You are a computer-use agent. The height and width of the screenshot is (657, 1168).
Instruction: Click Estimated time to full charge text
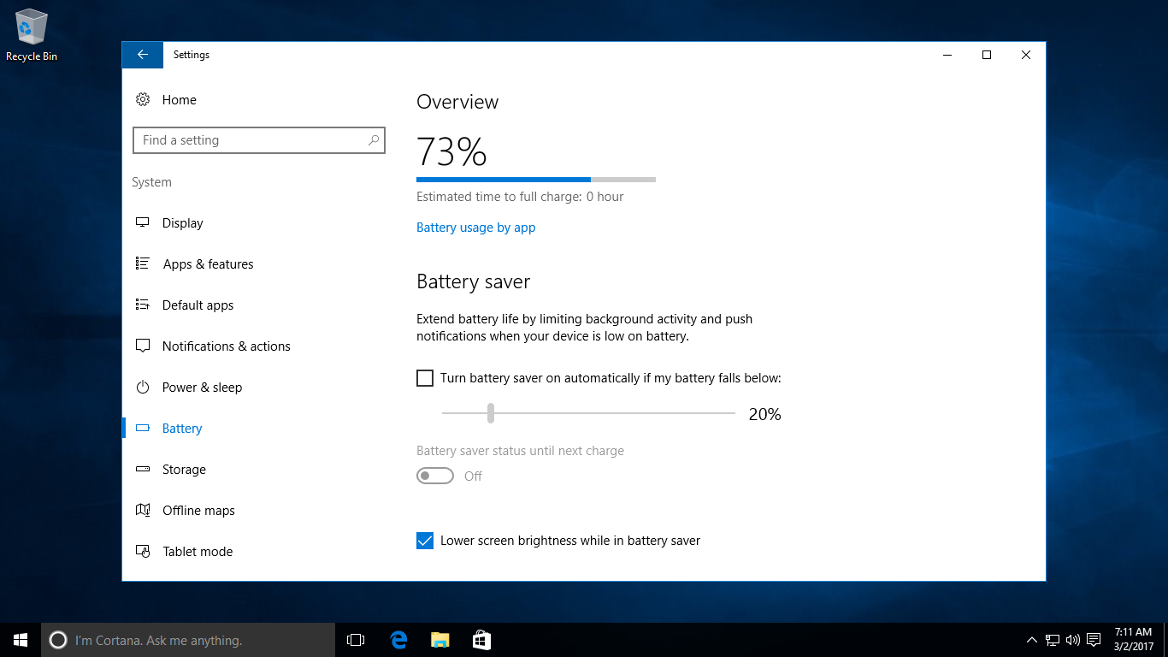click(520, 197)
